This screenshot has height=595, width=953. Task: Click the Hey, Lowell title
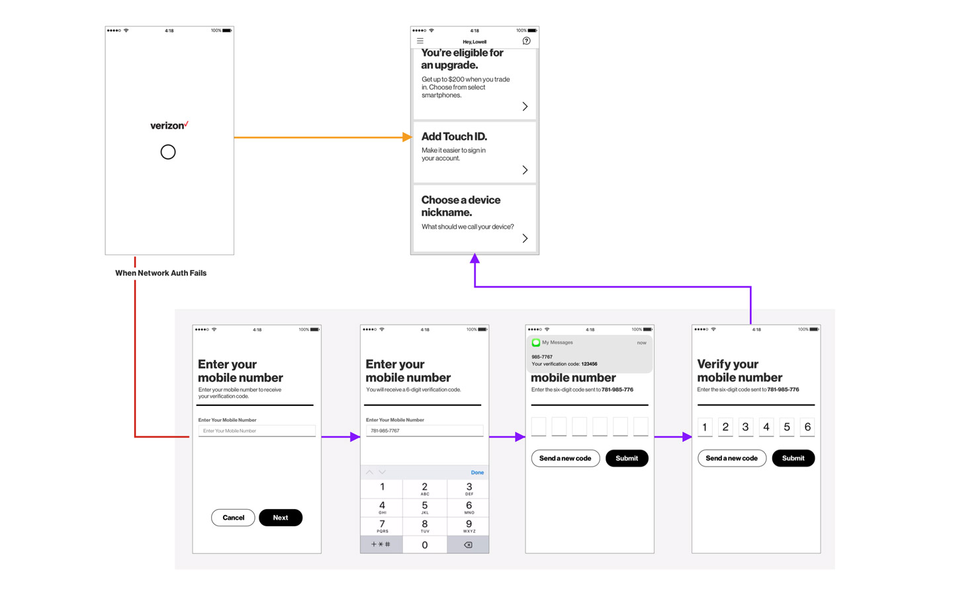(x=475, y=42)
